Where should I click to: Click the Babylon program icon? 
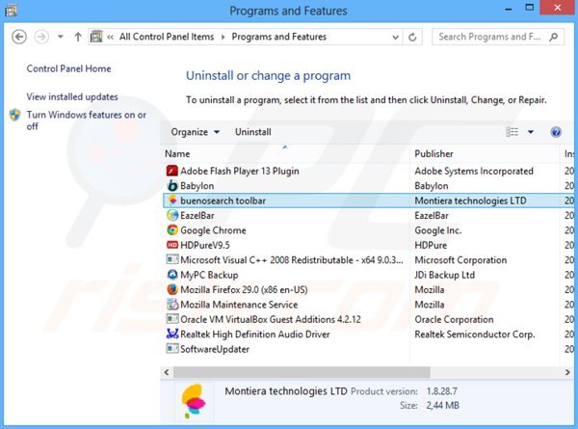pos(172,185)
